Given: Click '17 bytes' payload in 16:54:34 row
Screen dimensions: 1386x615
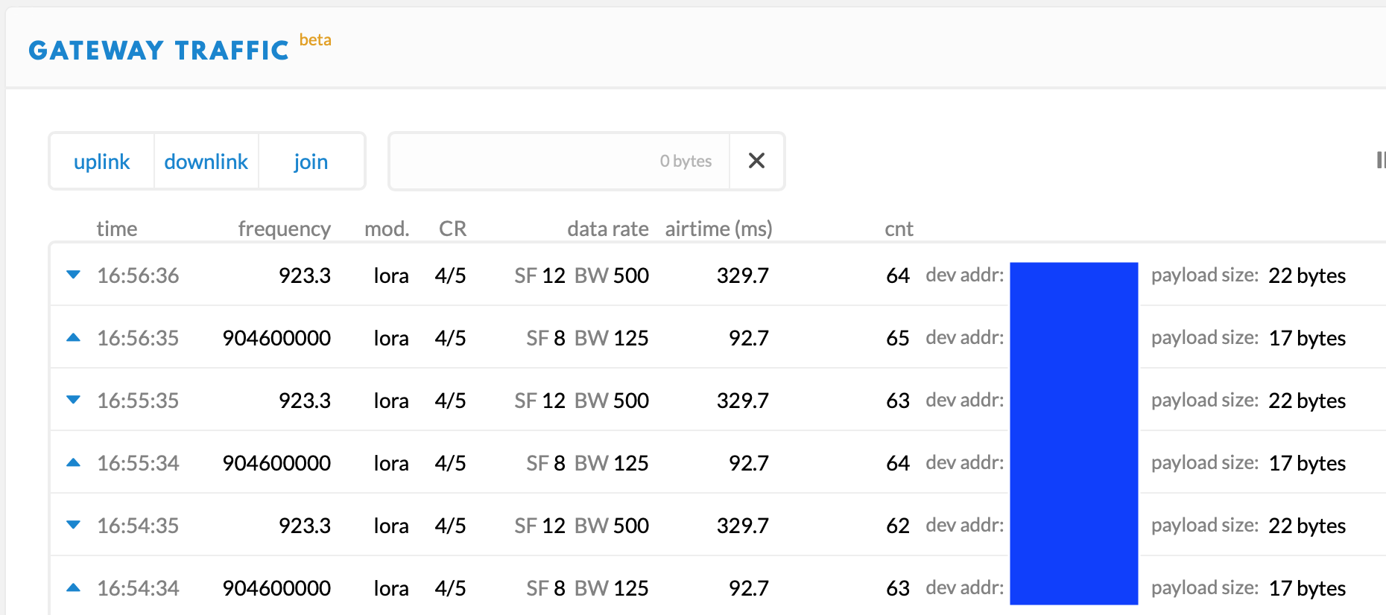Looking at the screenshot, I should click(x=1307, y=588).
